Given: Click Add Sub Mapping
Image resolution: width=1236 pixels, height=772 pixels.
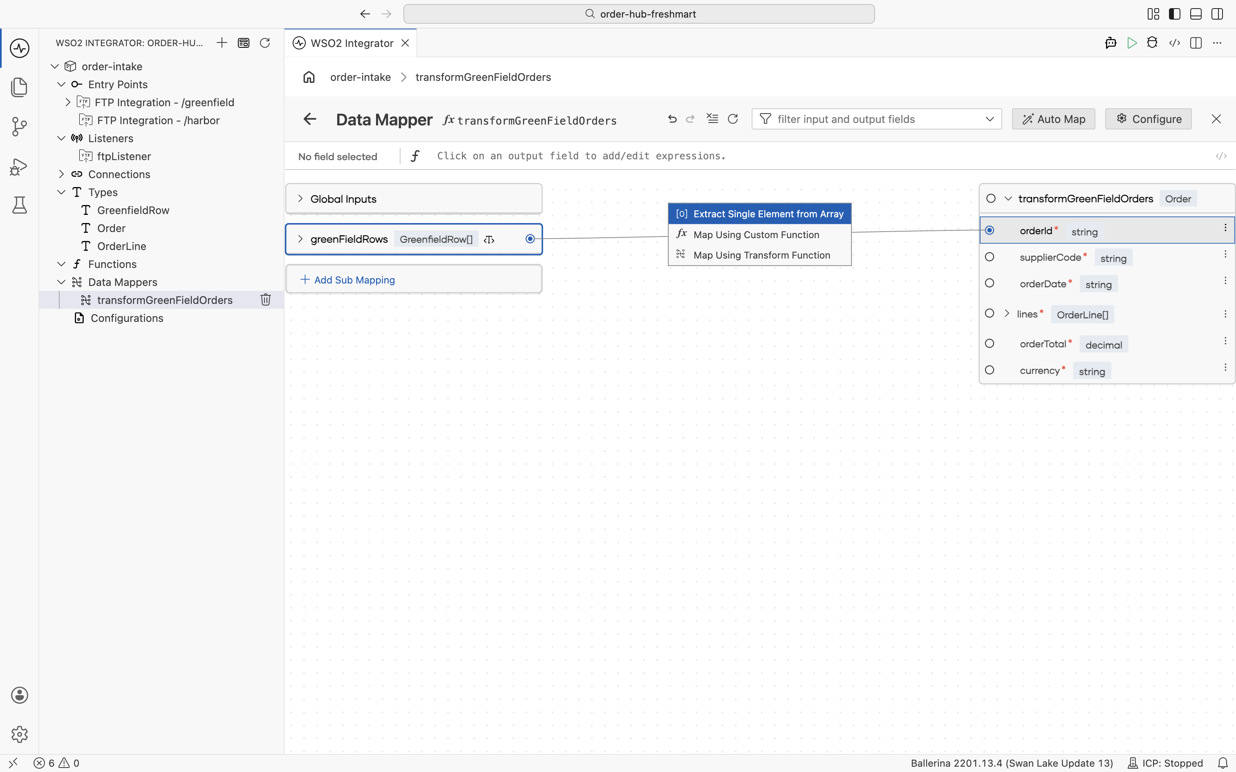Looking at the screenshot, I should 348,280.
